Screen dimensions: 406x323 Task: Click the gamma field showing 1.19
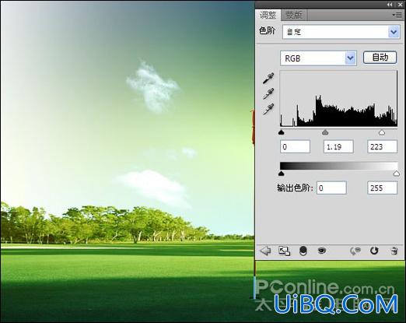pyautogui.click(x=338, y=146)
